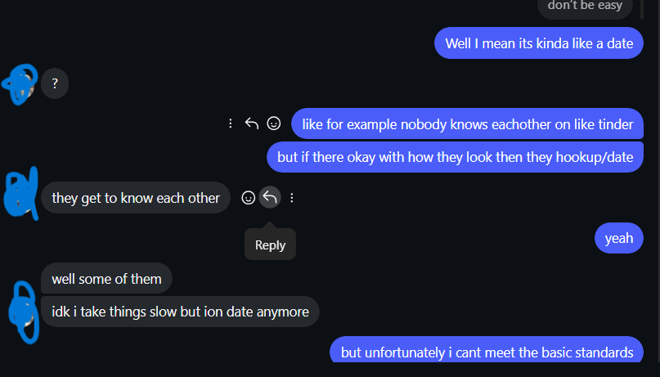Screen dimensions: 660x377
Task: Select the "they get to know each other" bubble
Action: tap(136, 198)
